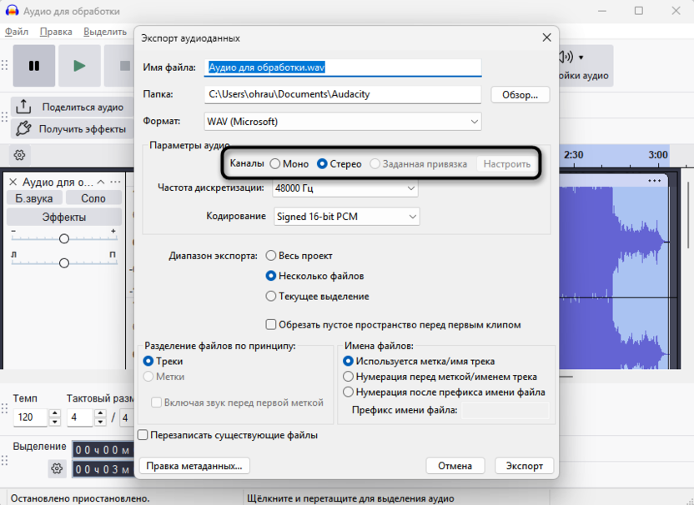Stop playback with the Stop button
This screenshot has width=694, height=505.
[x=125, y=66]
